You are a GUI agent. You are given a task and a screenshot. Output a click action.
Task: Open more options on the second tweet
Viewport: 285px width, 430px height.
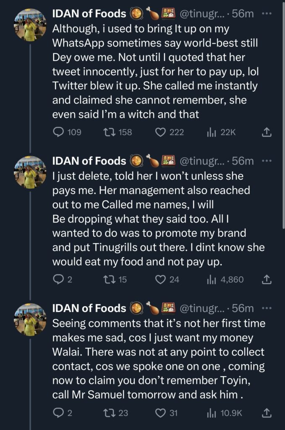[x=267, y=161]
